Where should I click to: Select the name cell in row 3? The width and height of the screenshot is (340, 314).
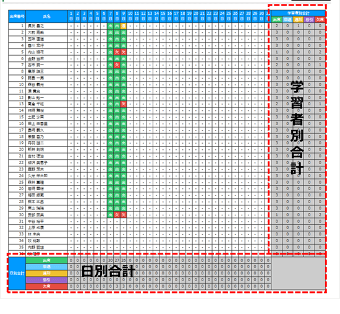[x=46, y=39]
